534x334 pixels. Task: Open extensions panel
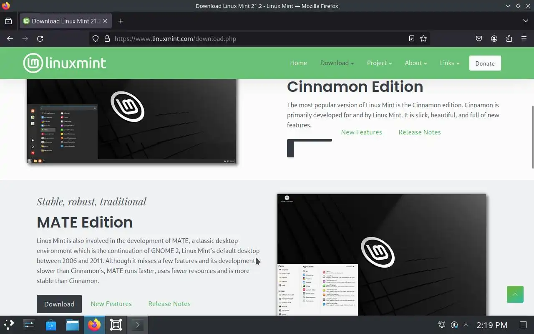tap(509, 39)
